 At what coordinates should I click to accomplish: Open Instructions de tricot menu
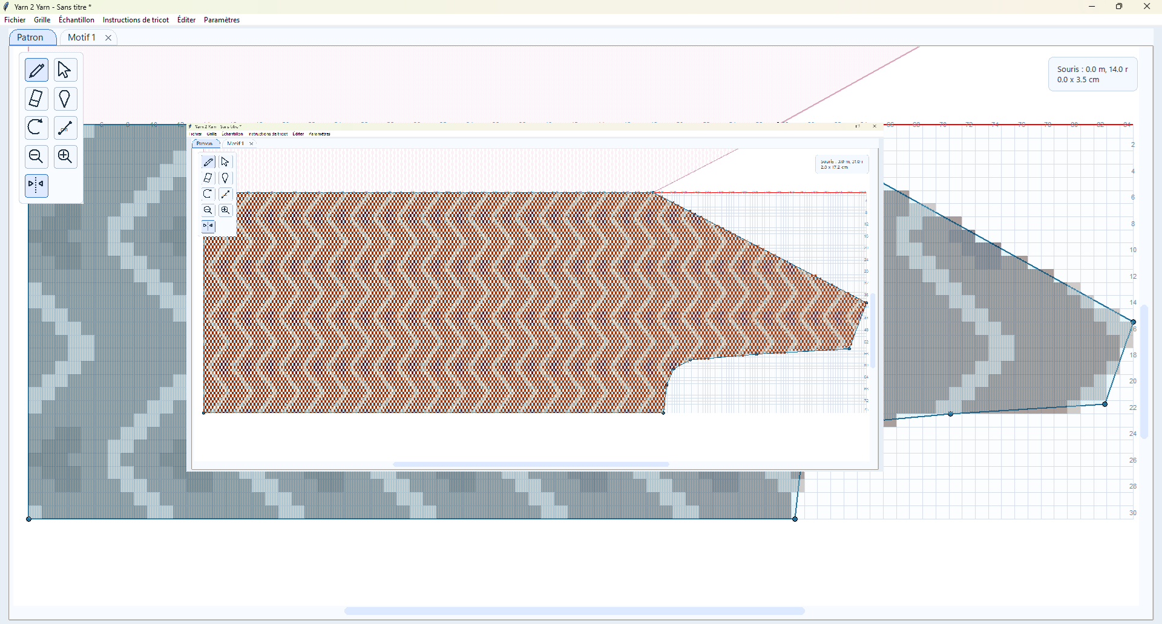point(136,20)
